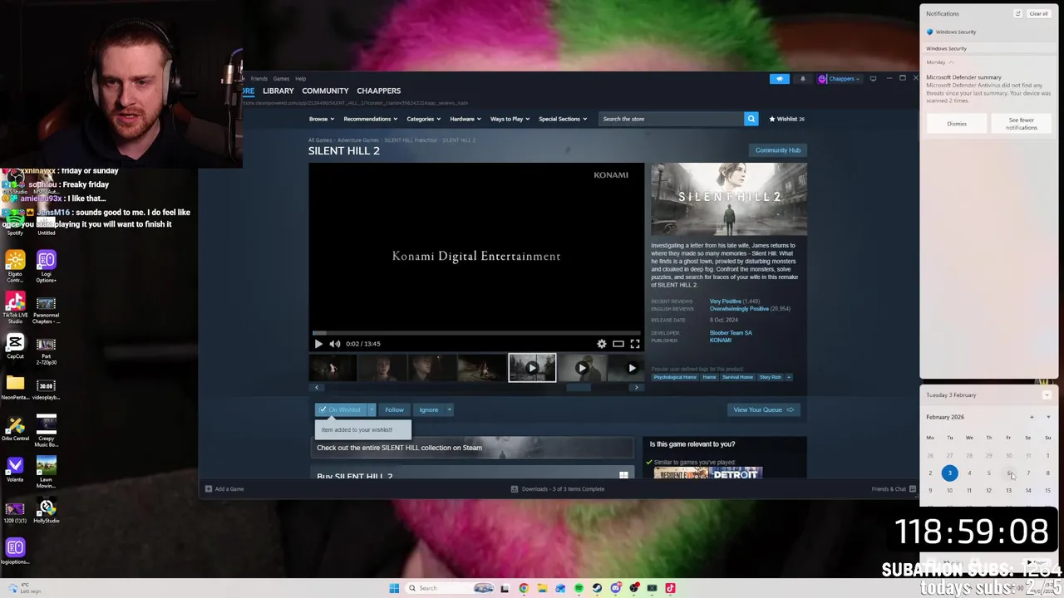Open Special Sections menu
Viewport: 1064px width, 598px height.
[563, 119]
